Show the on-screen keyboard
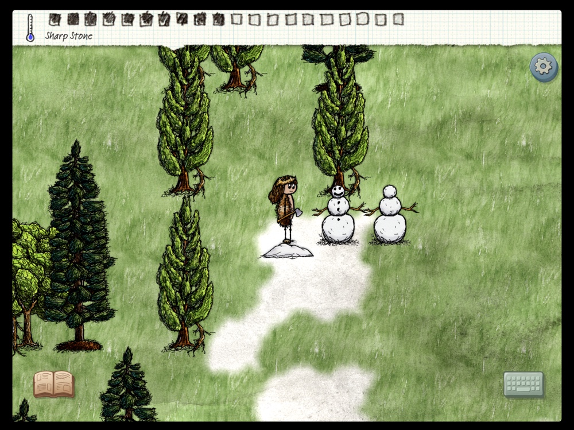The image size is (574, 430). (x=524, y=384)
